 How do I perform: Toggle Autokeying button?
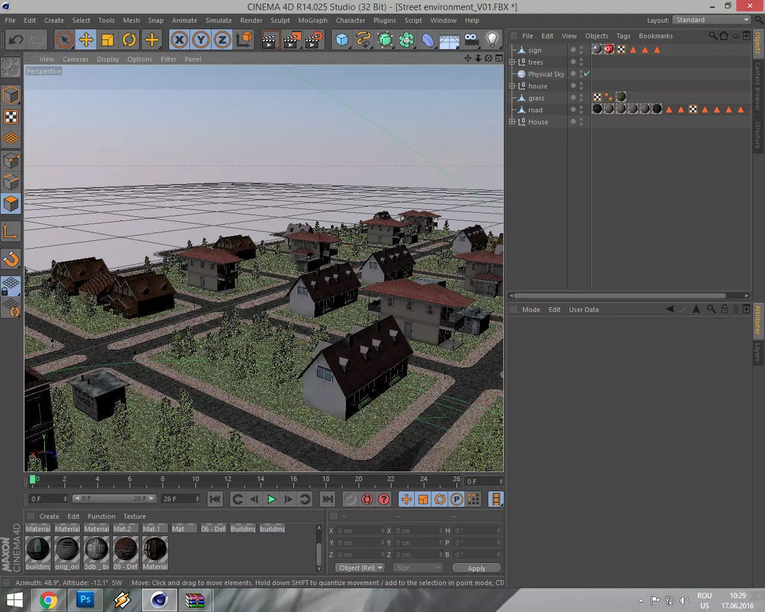click(x=367, y=499)
